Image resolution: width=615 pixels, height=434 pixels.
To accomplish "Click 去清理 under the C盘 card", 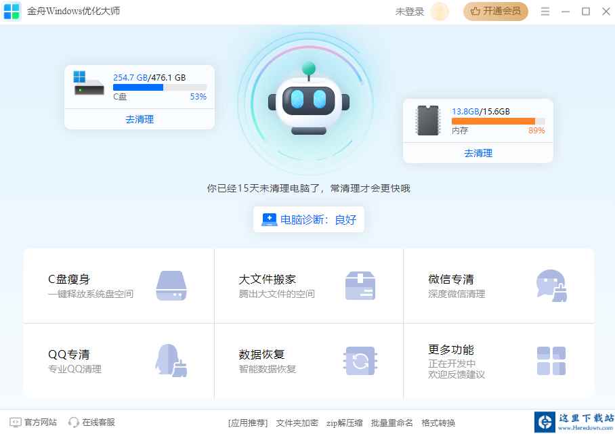I will point(140,119).
